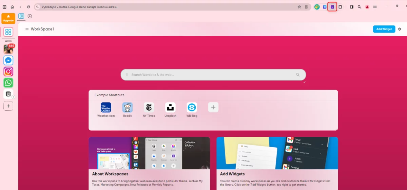Open Notion in the sidebar
The height and width of the screenshot is (190, 407).
[x=8, y=94]
